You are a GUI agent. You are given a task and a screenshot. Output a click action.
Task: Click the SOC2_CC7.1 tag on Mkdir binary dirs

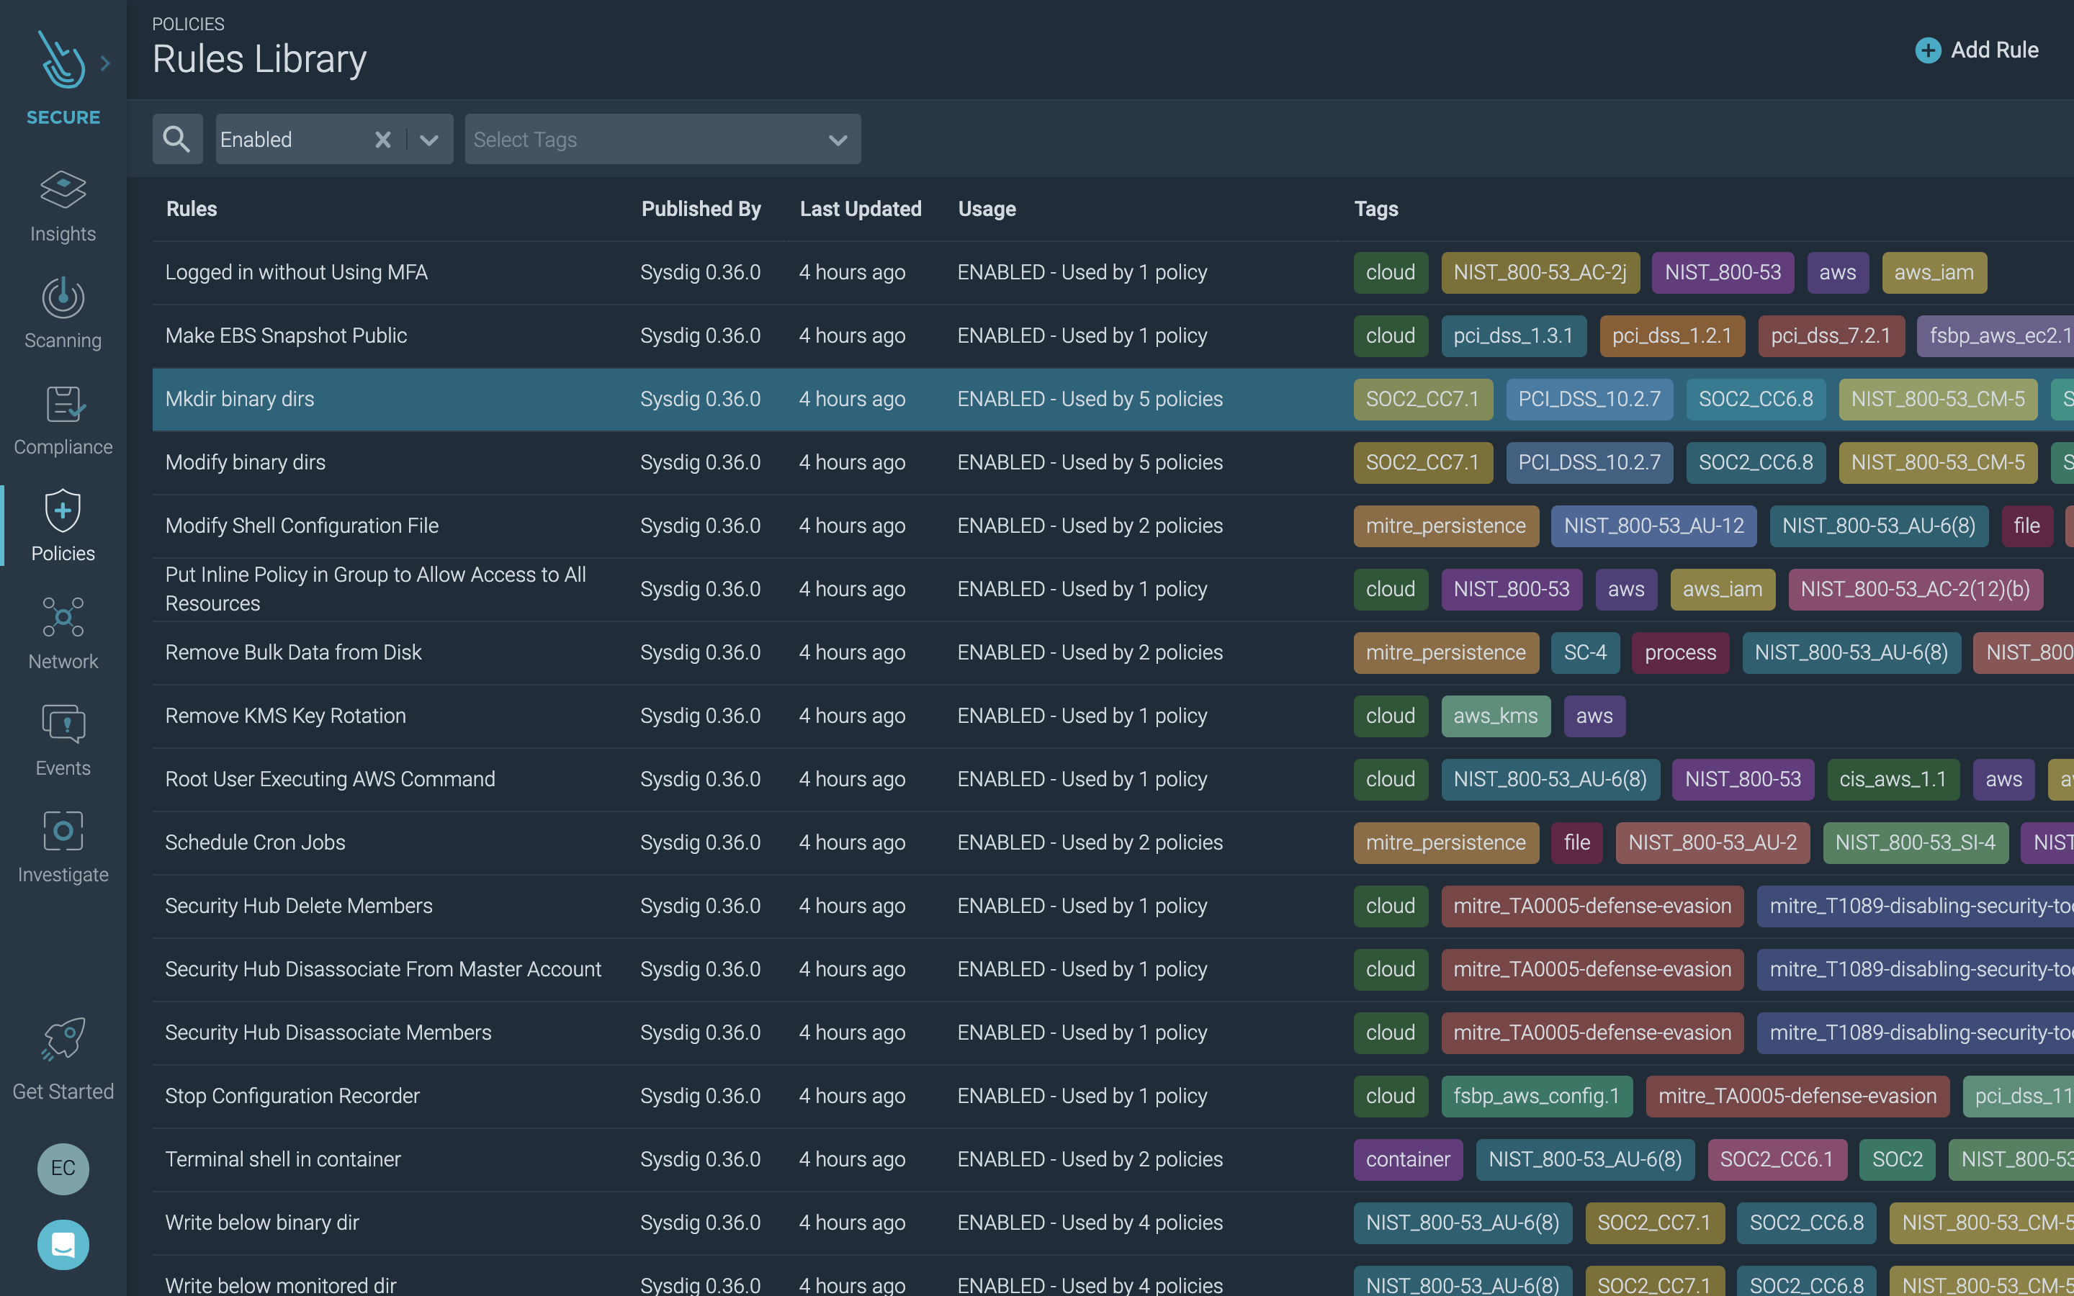[1423, 399]
